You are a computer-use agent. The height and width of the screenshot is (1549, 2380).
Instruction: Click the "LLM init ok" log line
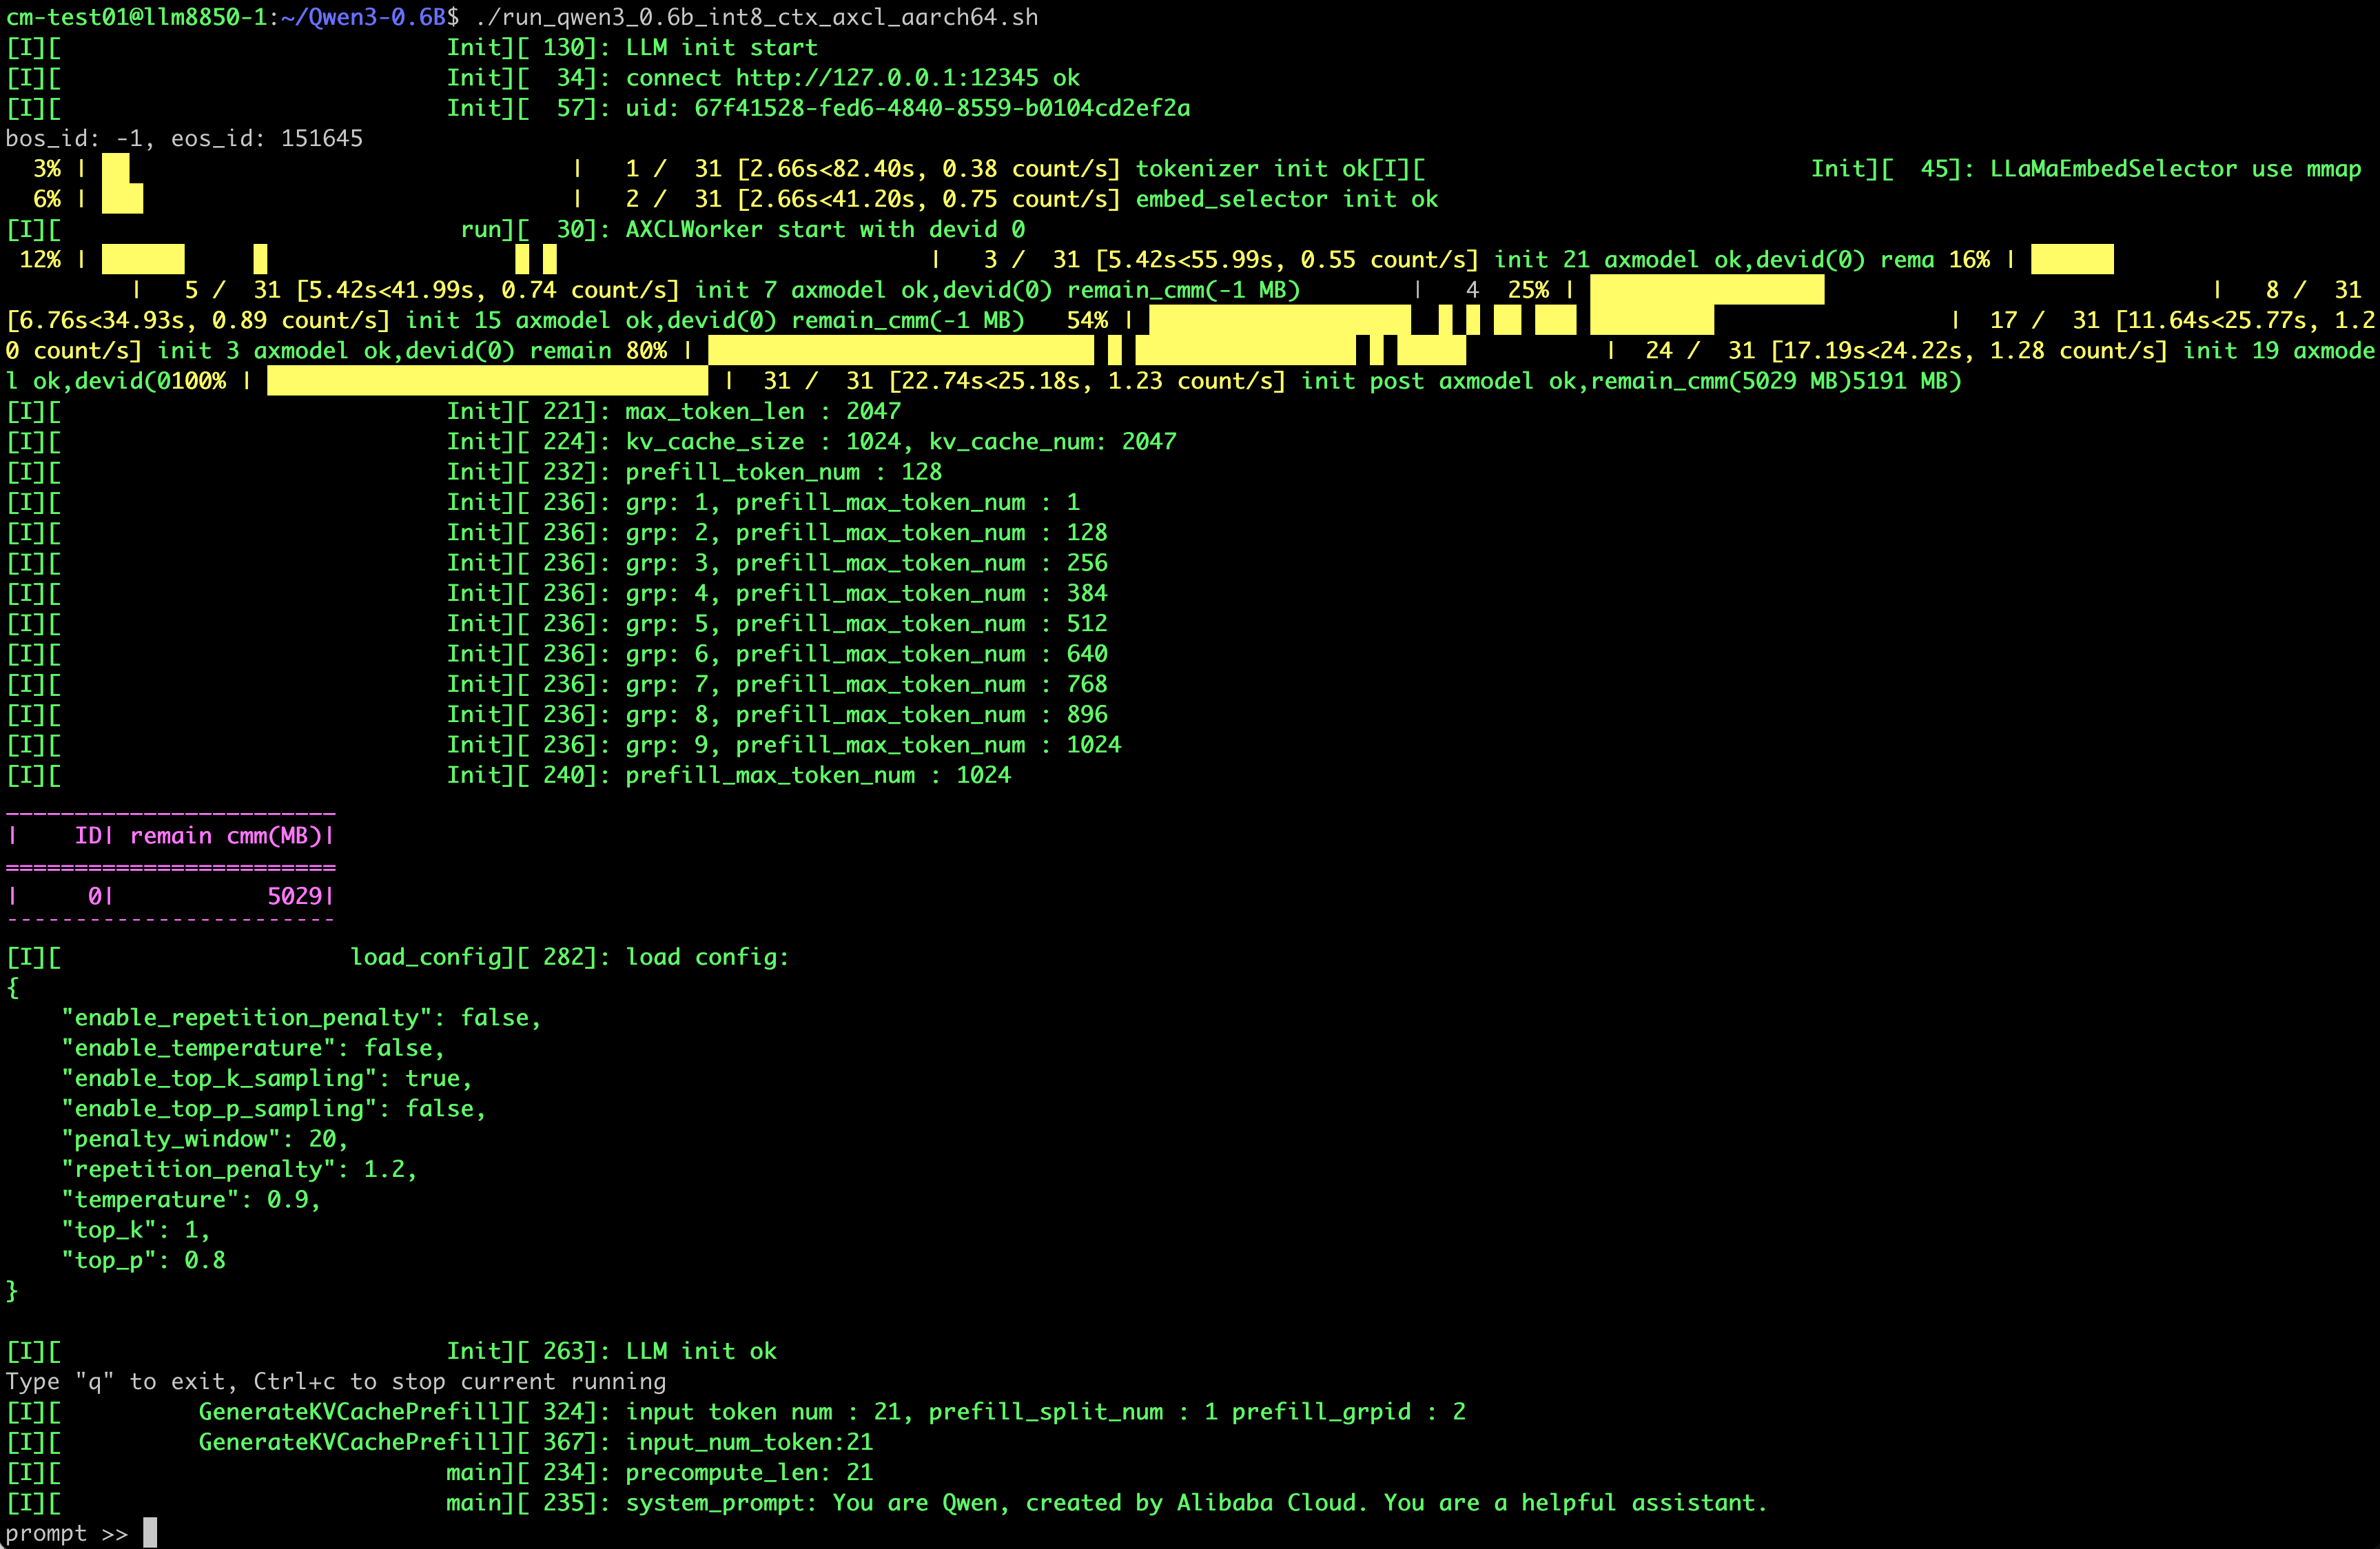700,1351
